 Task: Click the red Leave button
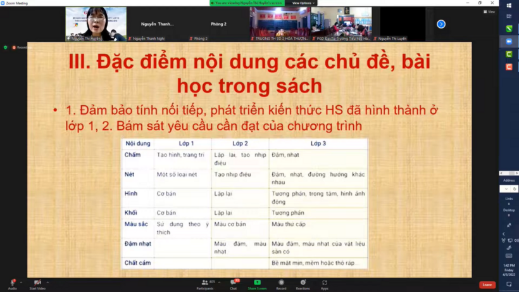pos(487,285)
